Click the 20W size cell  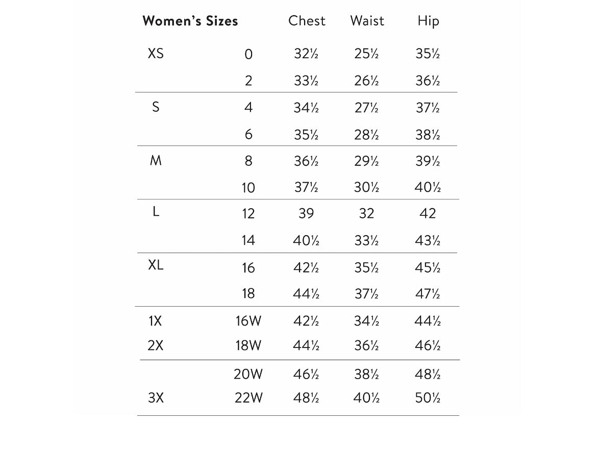[x=248, y=374]
